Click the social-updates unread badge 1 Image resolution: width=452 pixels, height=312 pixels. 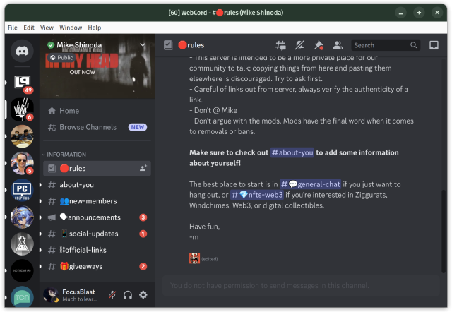[x=143, y=234]
